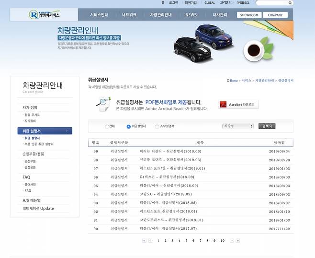Open the 코란도C 취급설명서(2018.09) entry
The image size is (315, 258).
159,194
